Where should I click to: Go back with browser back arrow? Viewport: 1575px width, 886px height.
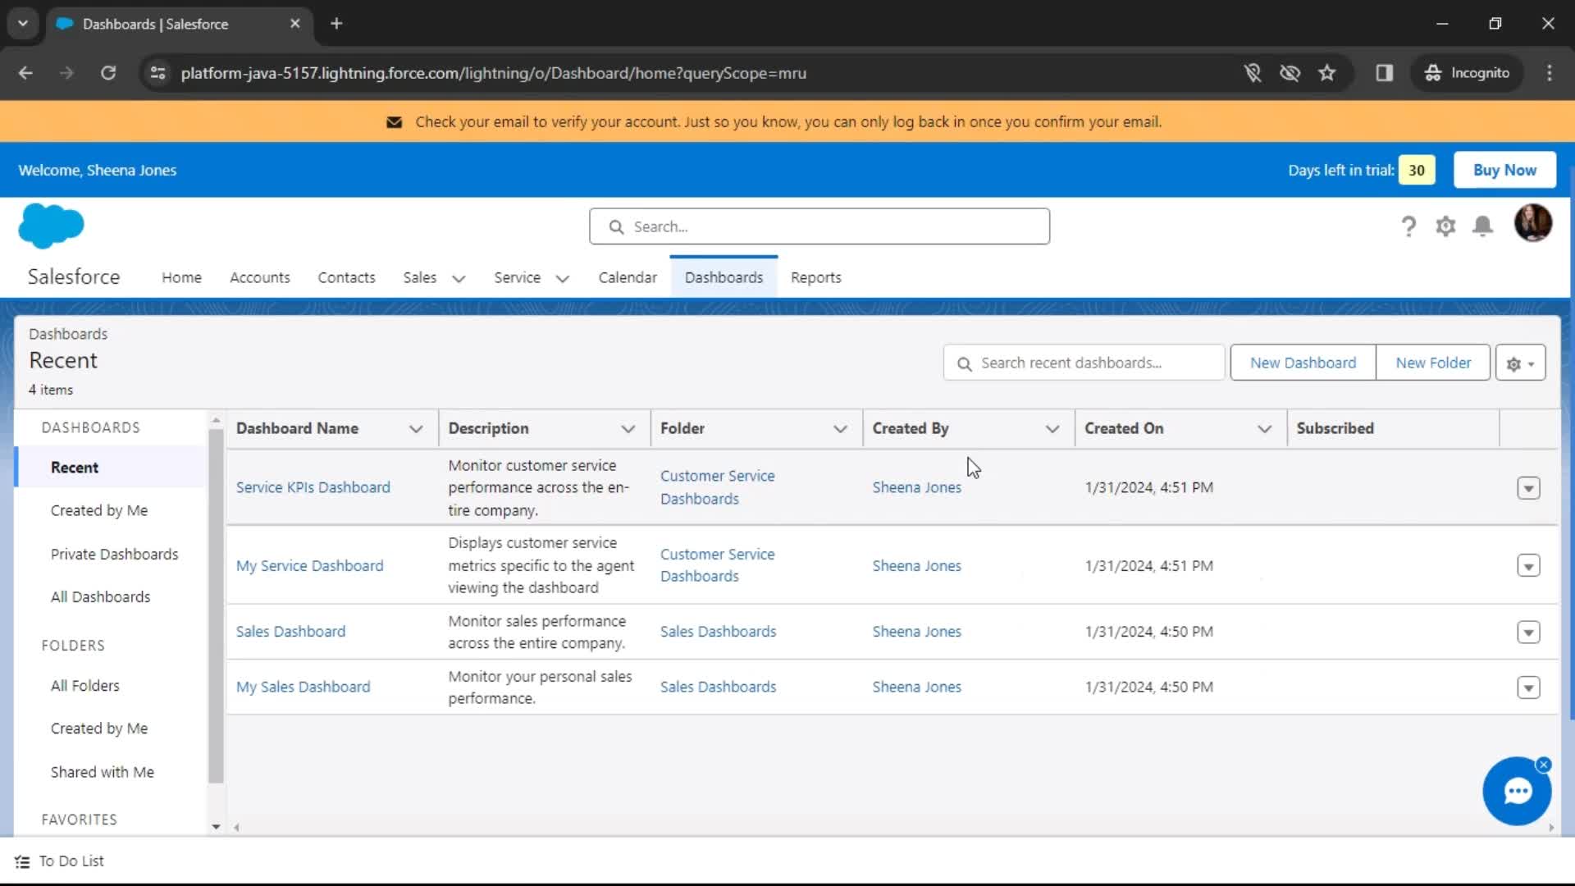coord(25,73)
